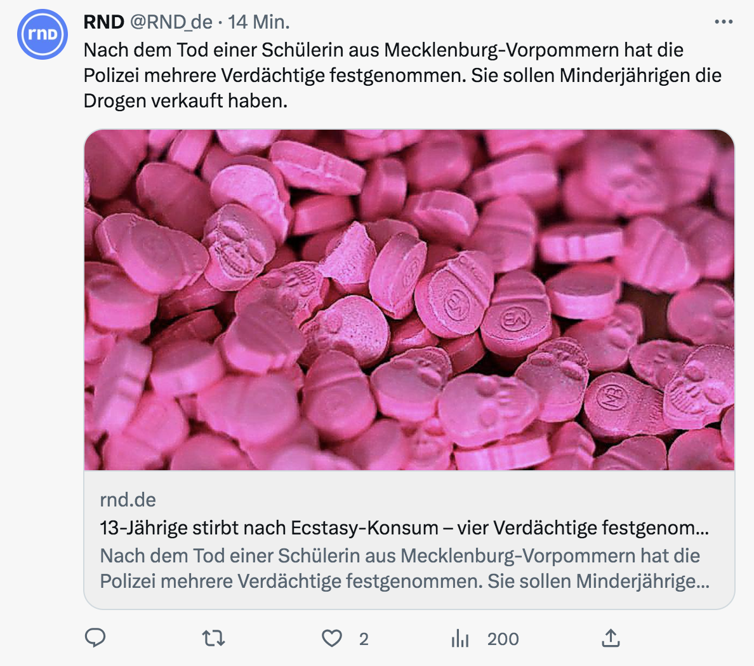Click the tweet line 'Drogen verkauft haben.'
754x666 pixels.
coord(185,100)
